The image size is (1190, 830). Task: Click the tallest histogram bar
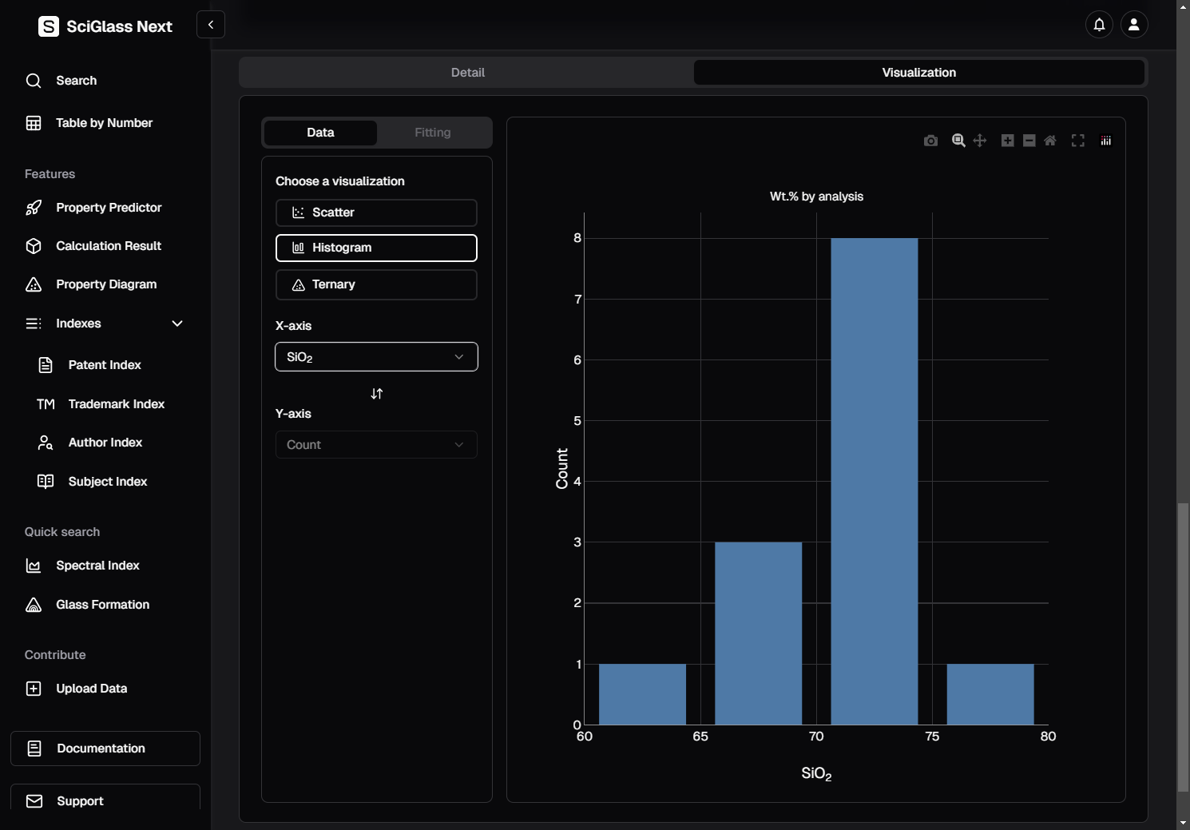click(x=874, y=481)
